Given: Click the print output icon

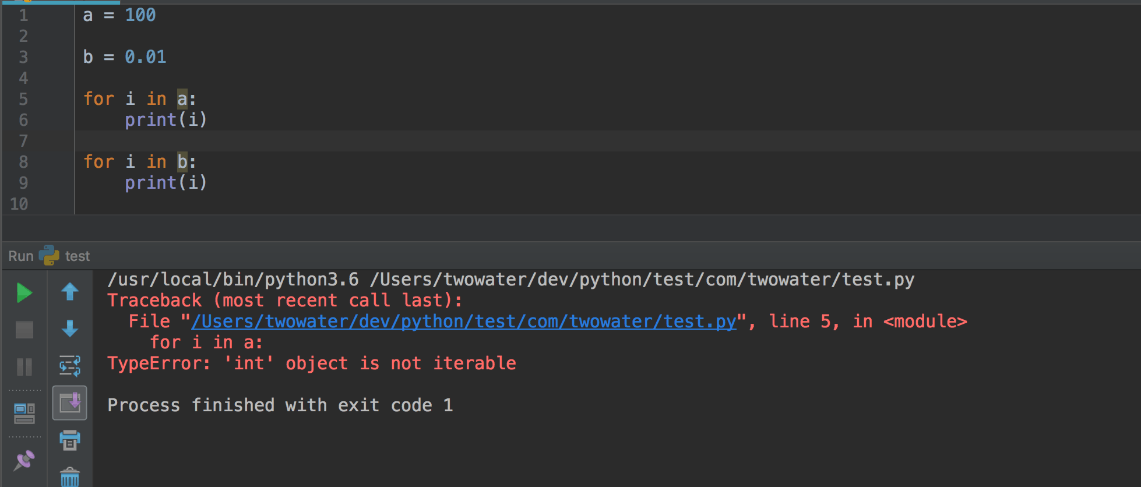Looking at the screenshot, I should tap(70, 440).
